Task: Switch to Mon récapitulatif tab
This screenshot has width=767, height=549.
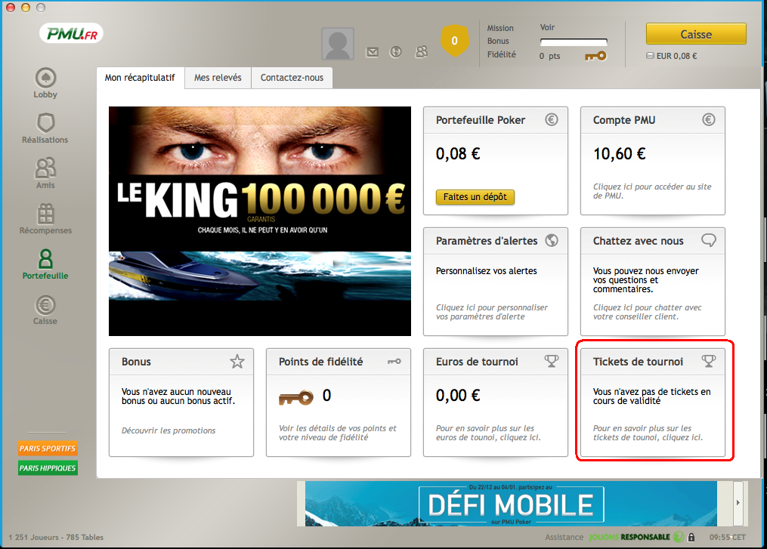Action: (140, 78)
